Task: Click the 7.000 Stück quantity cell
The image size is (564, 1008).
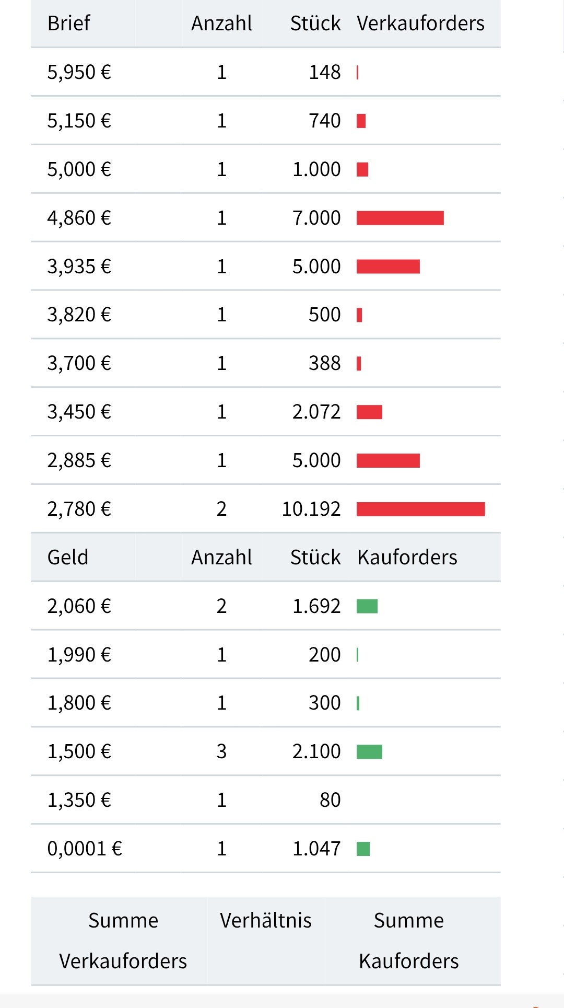Action: coord(316,218)
